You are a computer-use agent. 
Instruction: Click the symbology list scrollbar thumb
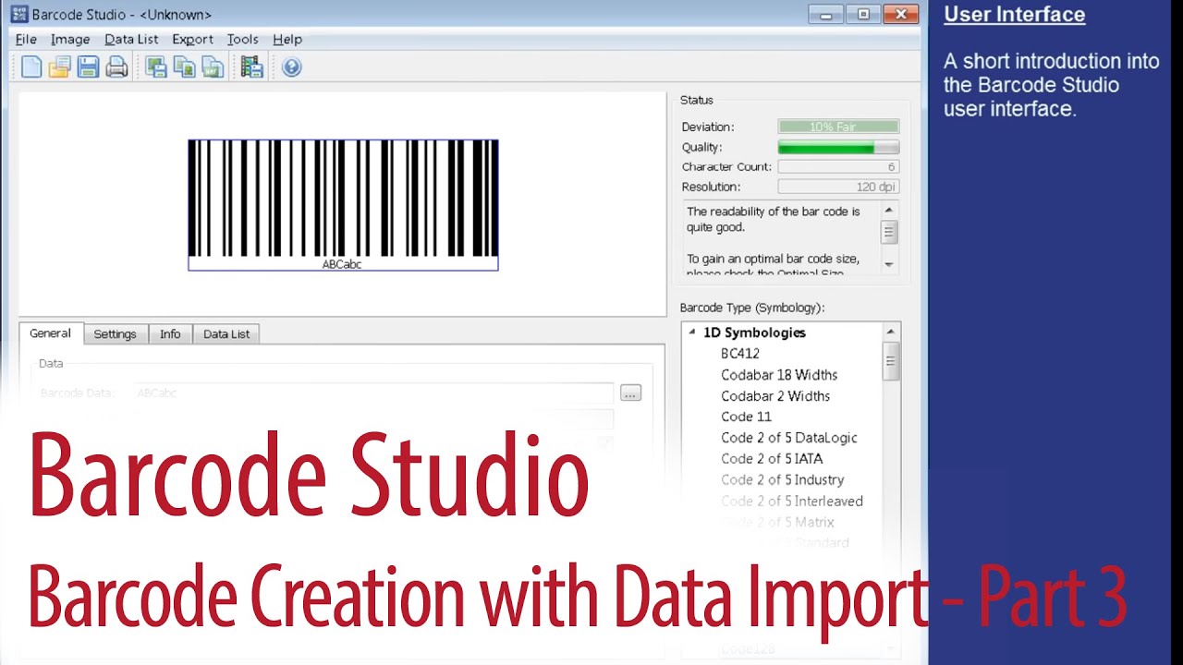pos(891,361)
